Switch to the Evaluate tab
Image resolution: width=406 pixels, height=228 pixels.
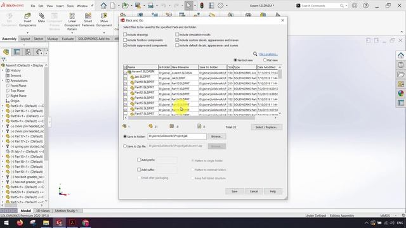pyautogui.click(x=68, y=39)
